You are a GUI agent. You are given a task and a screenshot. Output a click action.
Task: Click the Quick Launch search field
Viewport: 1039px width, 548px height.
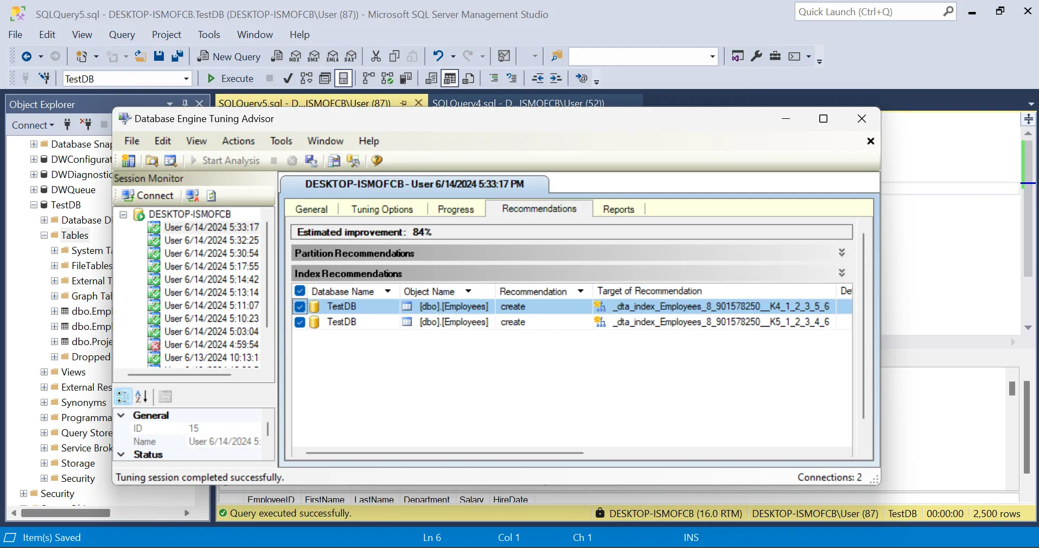pos(875,11)
